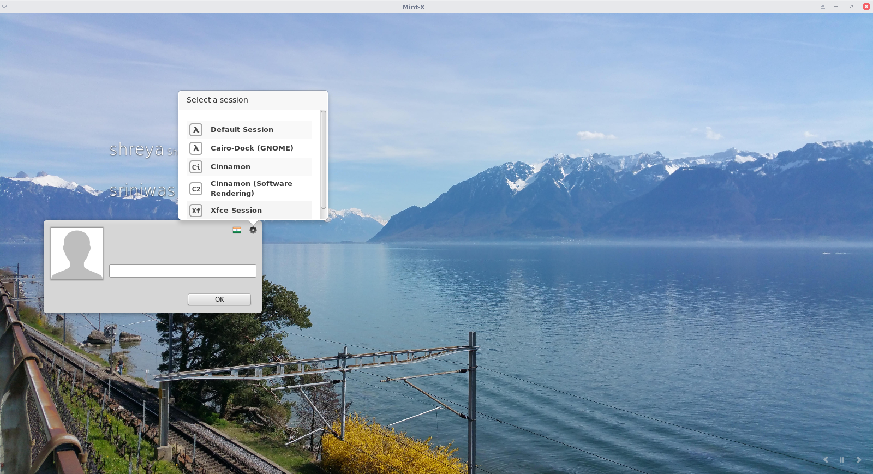Select Cairo-Dock (GNOME) session

point(249,148)
